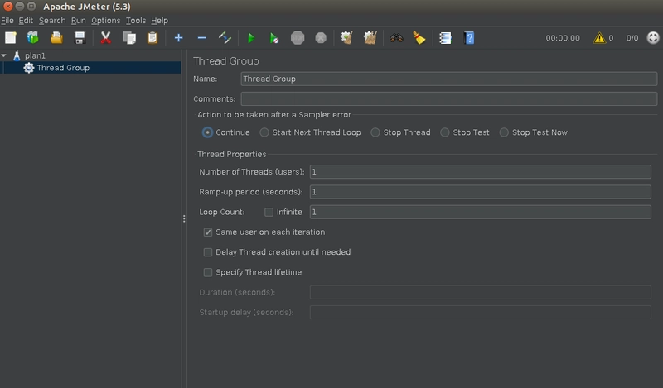The height and width of the screenshot is (388, 663).
Task: Open the Edit menu
Action: pyautogui.click(x=26, y=20)
